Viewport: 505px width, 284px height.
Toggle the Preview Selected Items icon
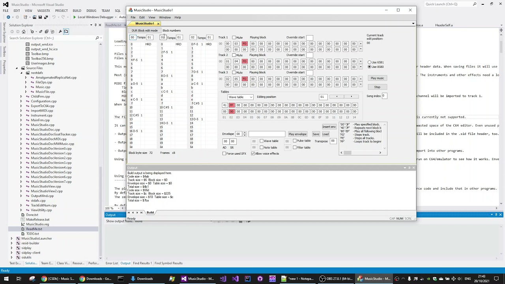(66, 32)
